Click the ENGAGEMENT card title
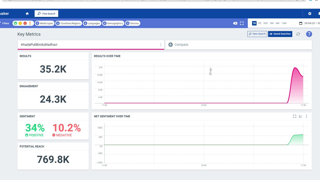This screenshot has width=320, height=180. click(x=29, y=86)
